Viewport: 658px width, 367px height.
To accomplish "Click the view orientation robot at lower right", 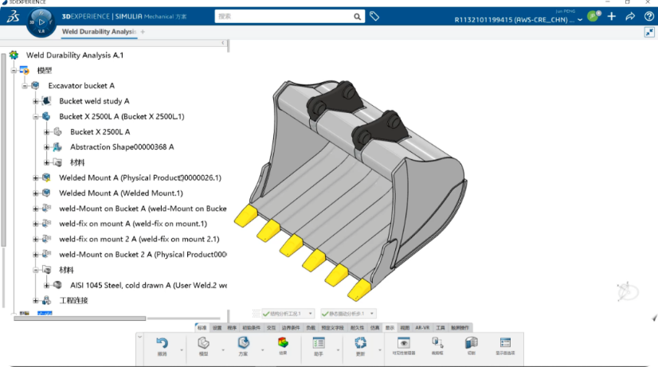I will [628, 291].
